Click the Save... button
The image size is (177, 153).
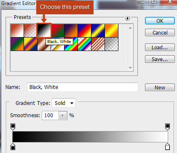coord(160,59)
